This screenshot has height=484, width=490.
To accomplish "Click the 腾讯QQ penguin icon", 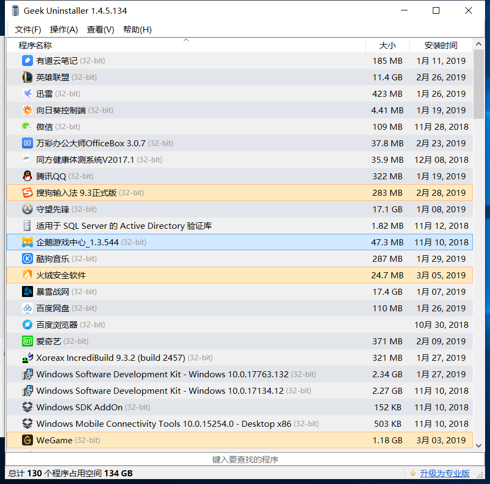I will tap(27, 176).
